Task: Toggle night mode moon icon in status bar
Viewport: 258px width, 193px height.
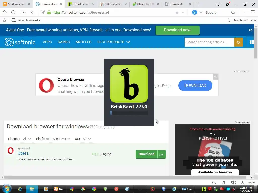Action: (214, 182)
